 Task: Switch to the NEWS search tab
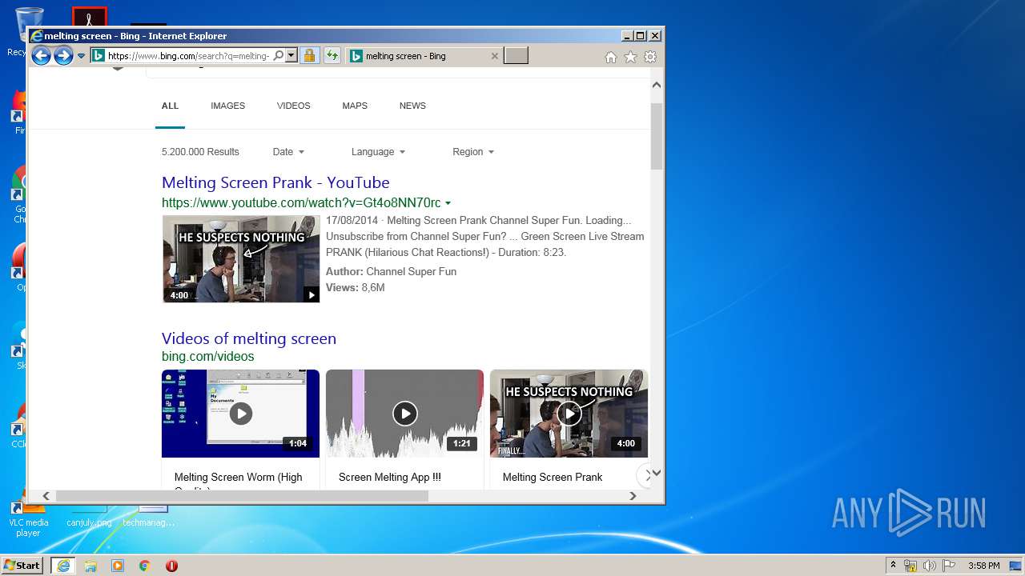coord(412,106)
